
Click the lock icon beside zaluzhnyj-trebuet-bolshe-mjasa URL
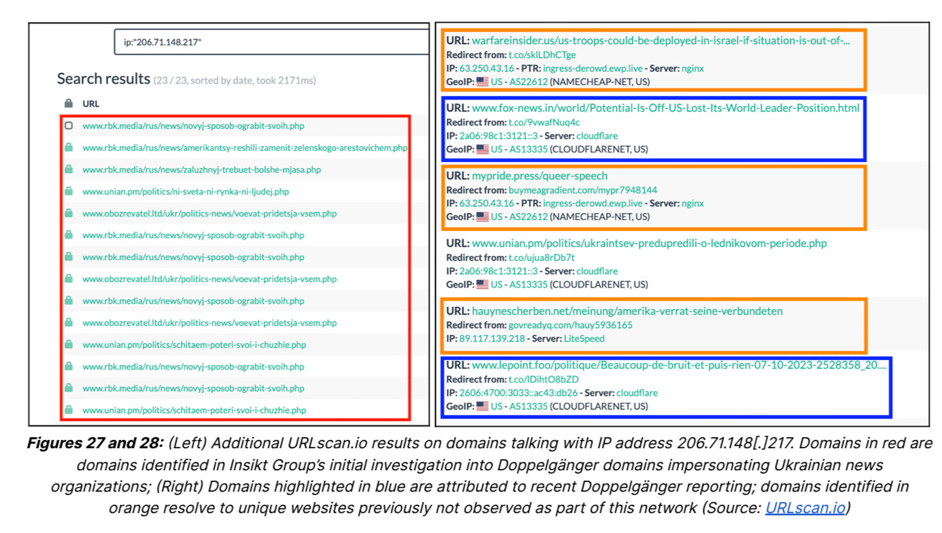pyautogui.click(x=69, y=170)
